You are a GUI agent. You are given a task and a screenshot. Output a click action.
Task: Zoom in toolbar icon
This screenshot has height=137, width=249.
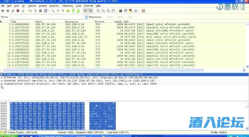[98, 11]
